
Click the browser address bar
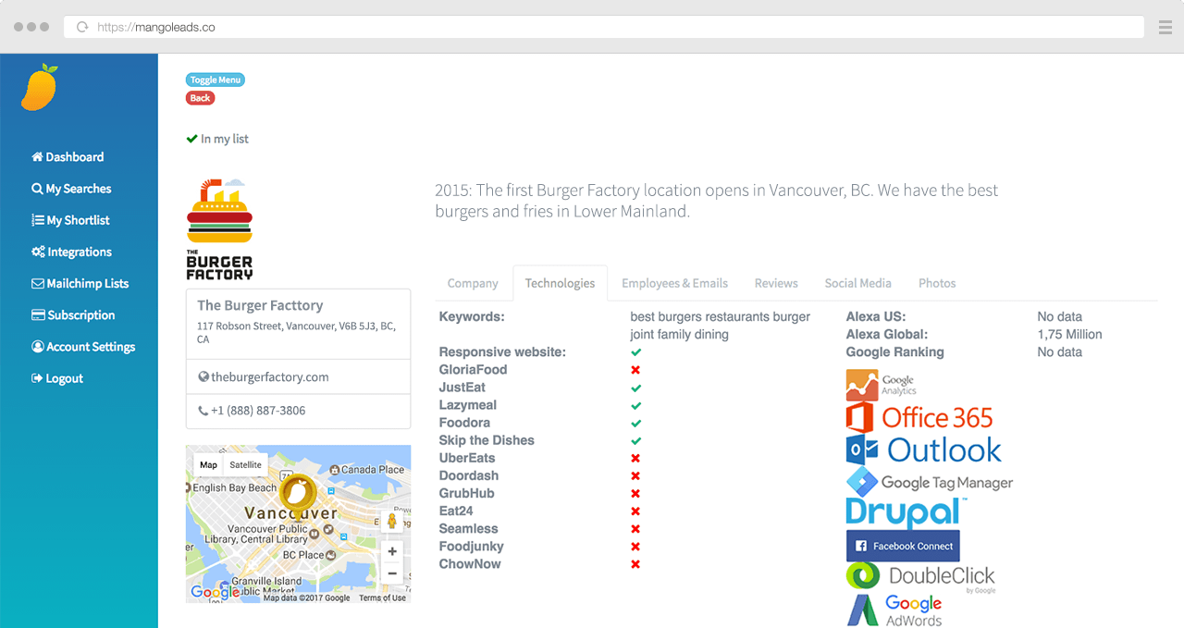604,27
